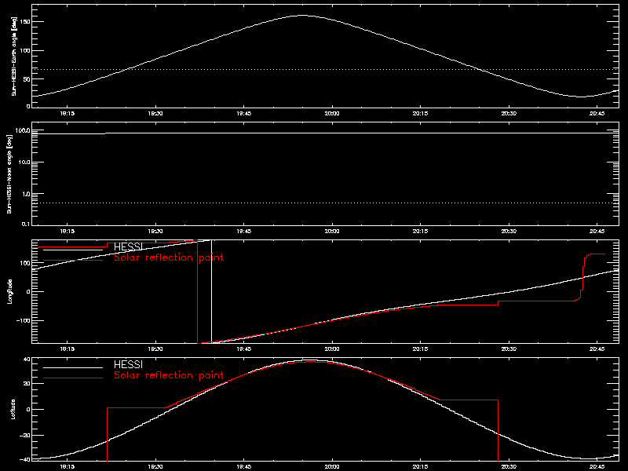The width and height of the screenshot is (628, 471).
Task: Click 20:15 time label under Noon angle plot
Action: click(x=420, y=231)
